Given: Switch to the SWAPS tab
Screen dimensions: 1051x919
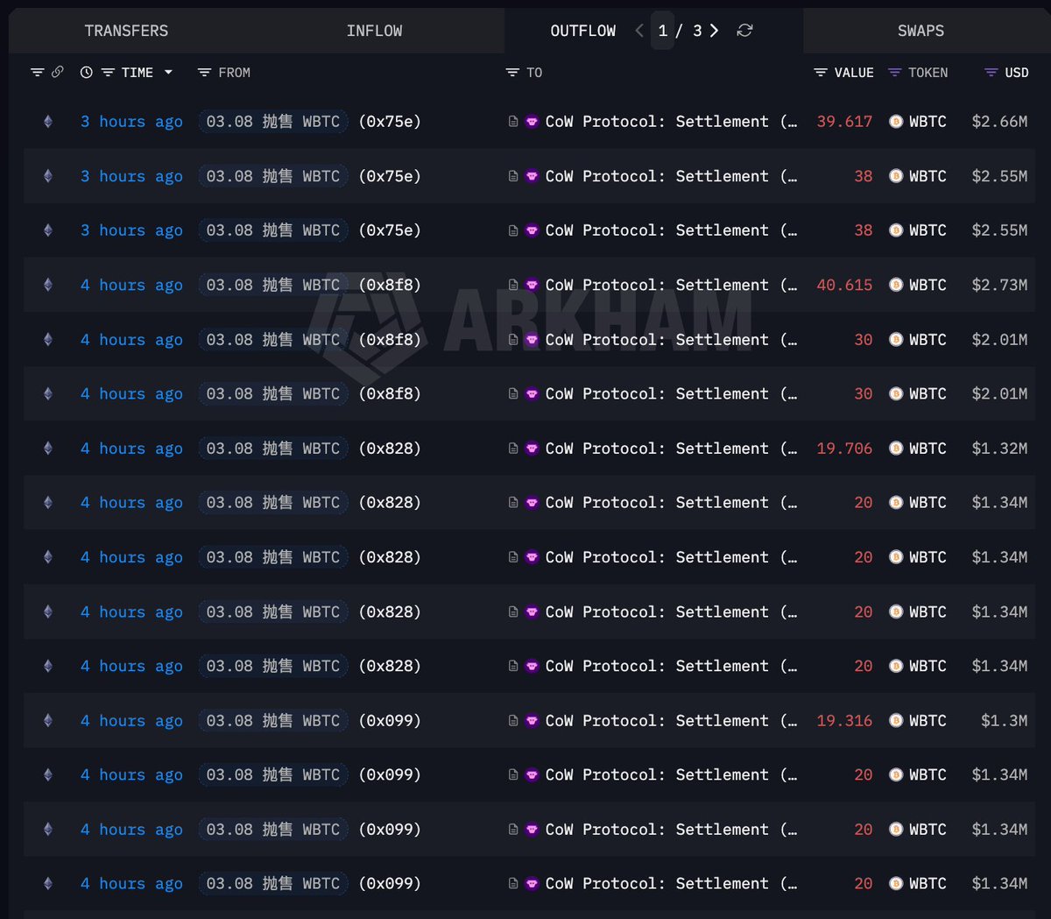Looking at the screenshot, I should point(921,31).
